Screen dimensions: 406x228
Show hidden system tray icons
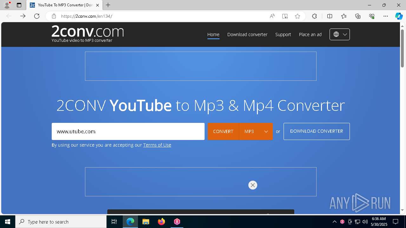click(335, 222)
